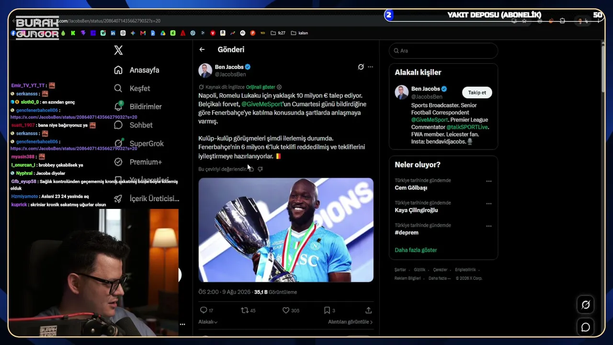Open options for Cem Gölbaşı trend
This screenshot has width=613, height=345.
(489, 181)
